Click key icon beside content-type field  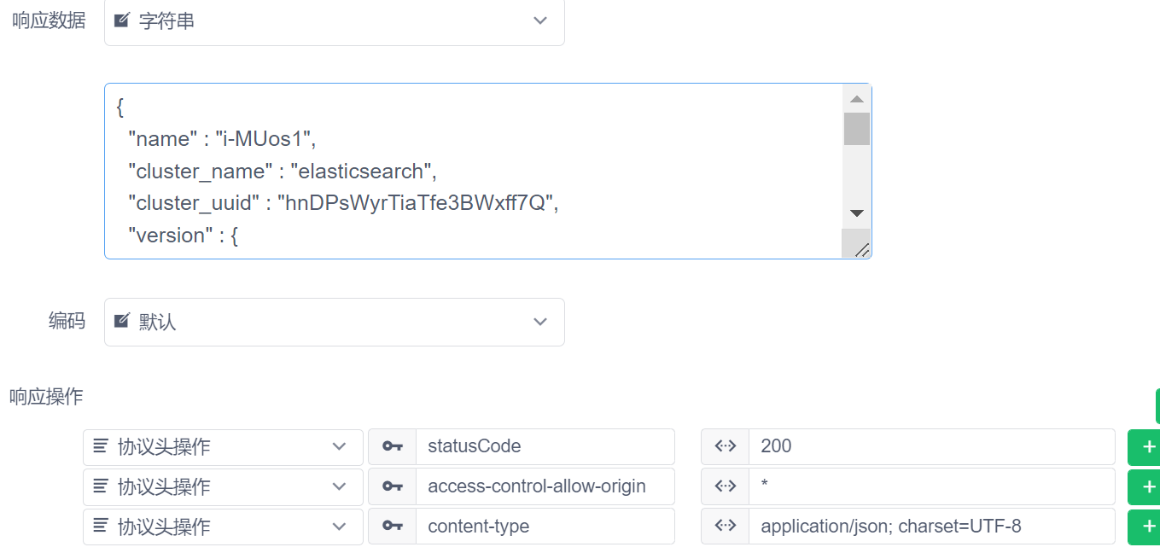[392, 527]
